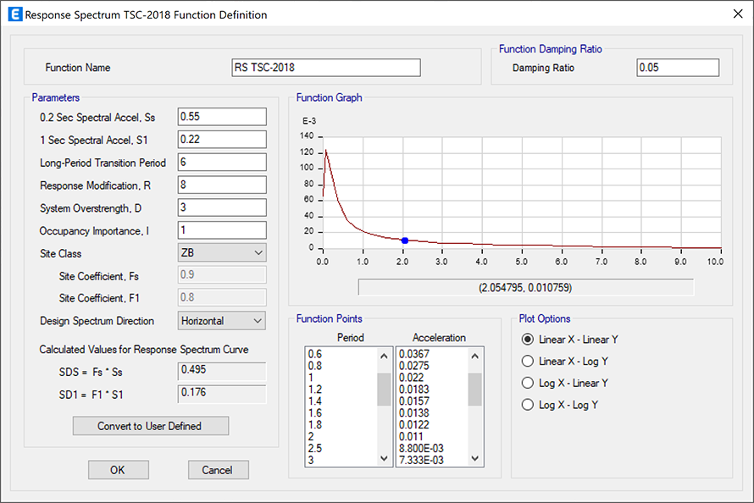
Task: Open the Design Spectrum Direction dropdown
Action: point(222,321)
